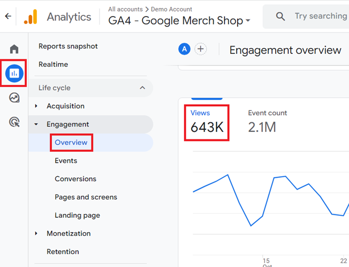Open the Conversions report
Image resolution: width=349 pixels, height=267 pixels.
[75, 179]
